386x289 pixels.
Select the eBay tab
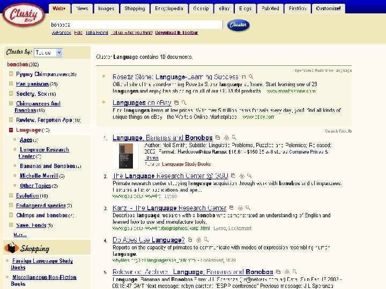224,9
